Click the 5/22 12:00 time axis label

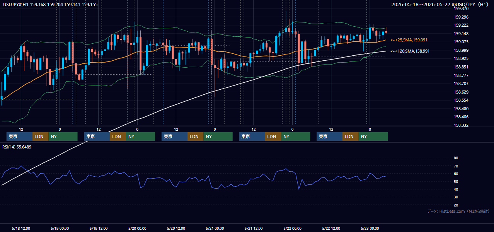(331, 228)
